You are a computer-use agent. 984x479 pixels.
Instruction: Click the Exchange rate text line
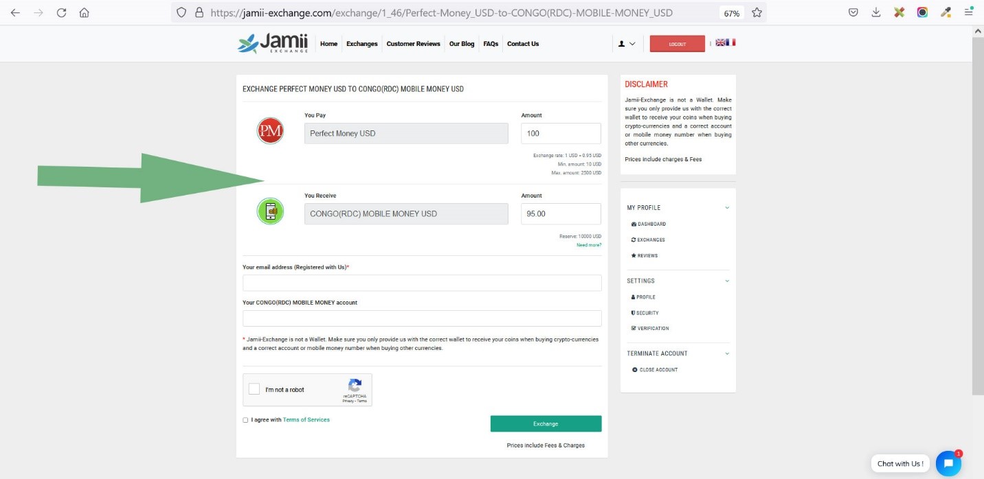(x=567, y=155)
